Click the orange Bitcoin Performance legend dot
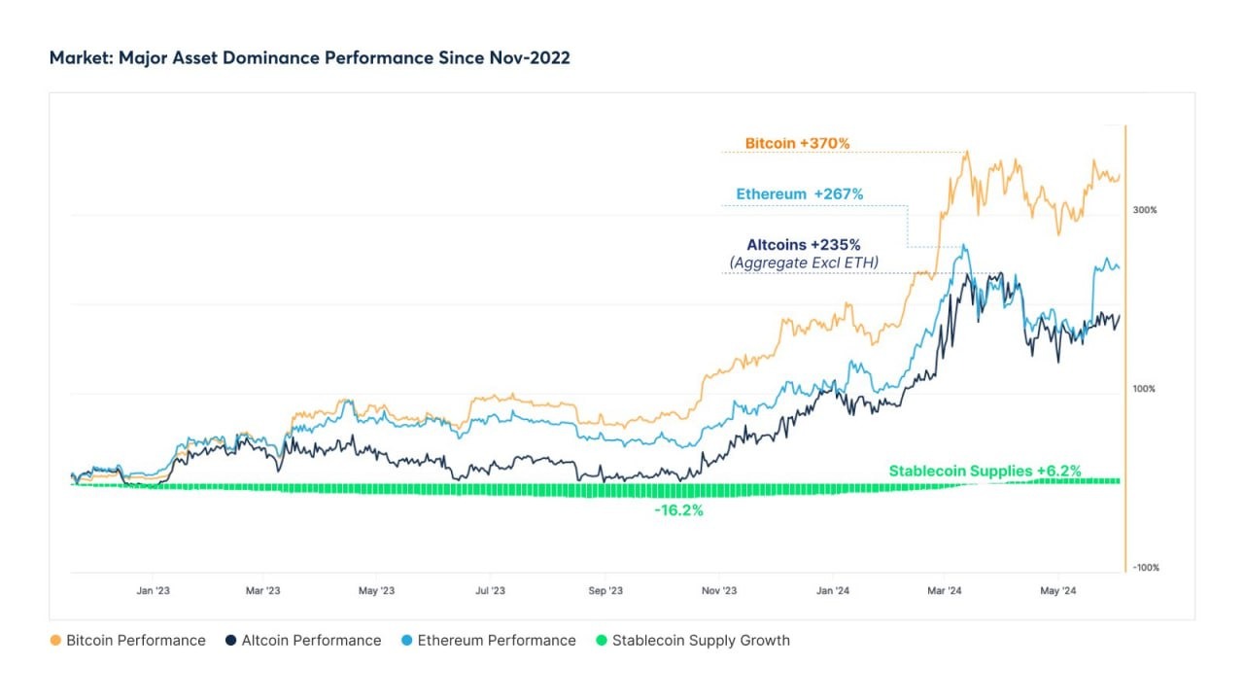The height and width of the screenshot is (700, 1244). pos(55,641)
